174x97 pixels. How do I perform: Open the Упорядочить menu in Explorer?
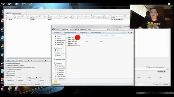click(x=57, y=32)
